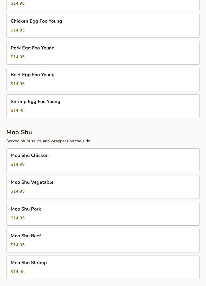This screenshot has width=206, height=286.
Task: Select the Moo Shu Vegetable card
Action: pos(103,187)
